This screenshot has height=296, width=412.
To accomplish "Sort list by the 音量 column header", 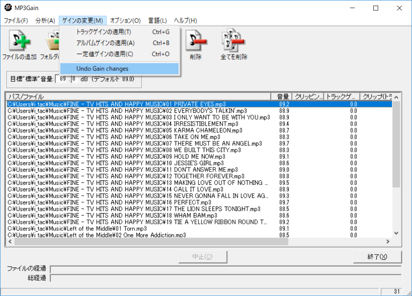I will click(282, 96).
